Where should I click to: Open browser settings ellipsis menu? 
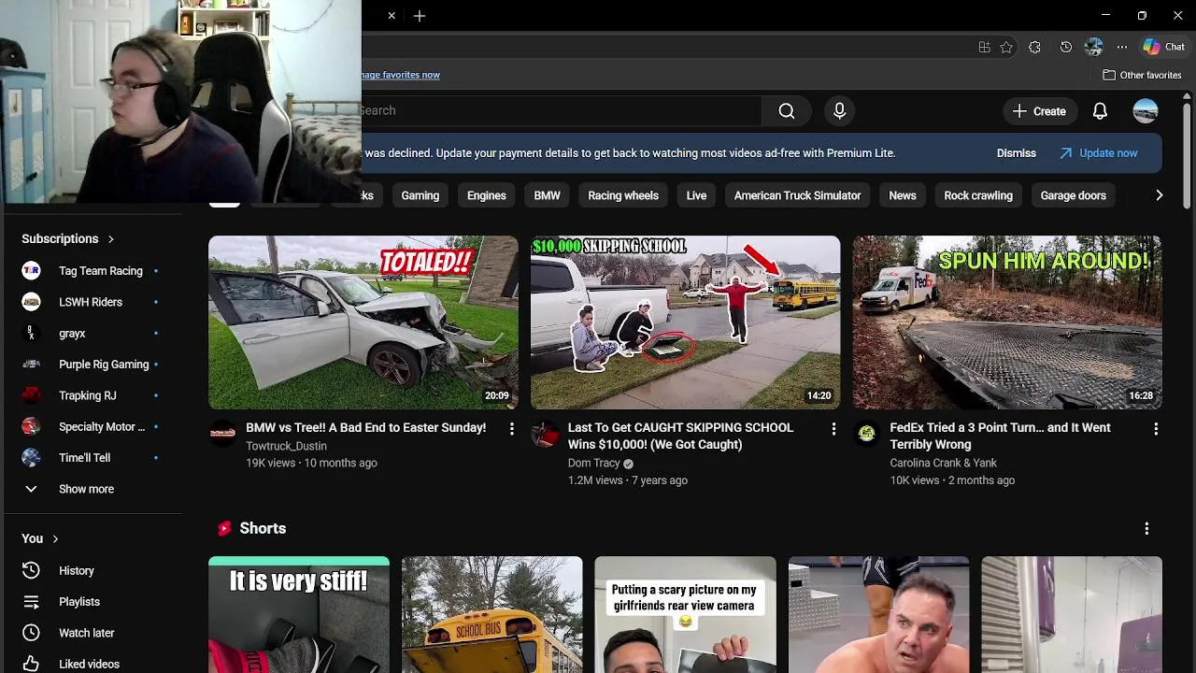[1122, 47]
